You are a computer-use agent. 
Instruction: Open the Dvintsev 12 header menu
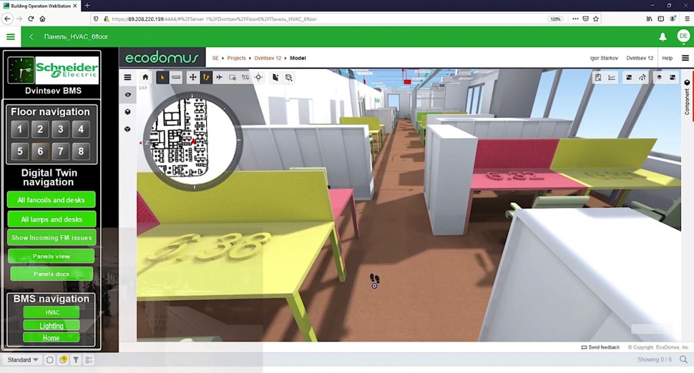tap(640, 58)
